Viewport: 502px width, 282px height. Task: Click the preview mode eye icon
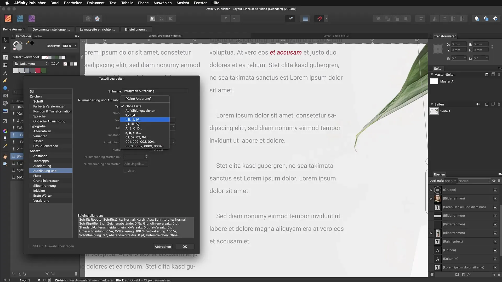pos(290,19)
